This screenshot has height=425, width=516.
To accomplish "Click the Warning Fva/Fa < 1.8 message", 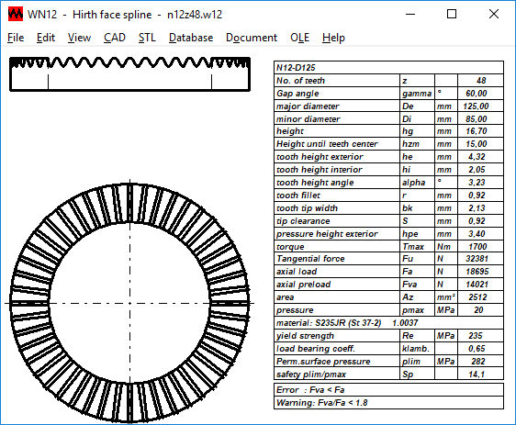I will coord(388,403).
